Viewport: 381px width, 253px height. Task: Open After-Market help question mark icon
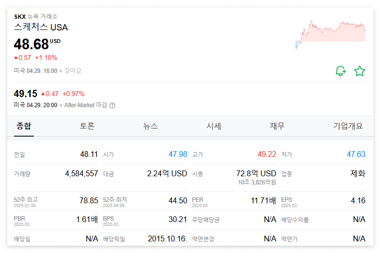(x=112, y=105)
